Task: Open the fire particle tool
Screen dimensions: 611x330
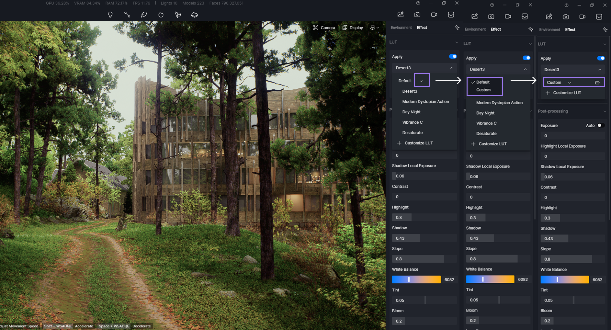Action: pos(161,15)
